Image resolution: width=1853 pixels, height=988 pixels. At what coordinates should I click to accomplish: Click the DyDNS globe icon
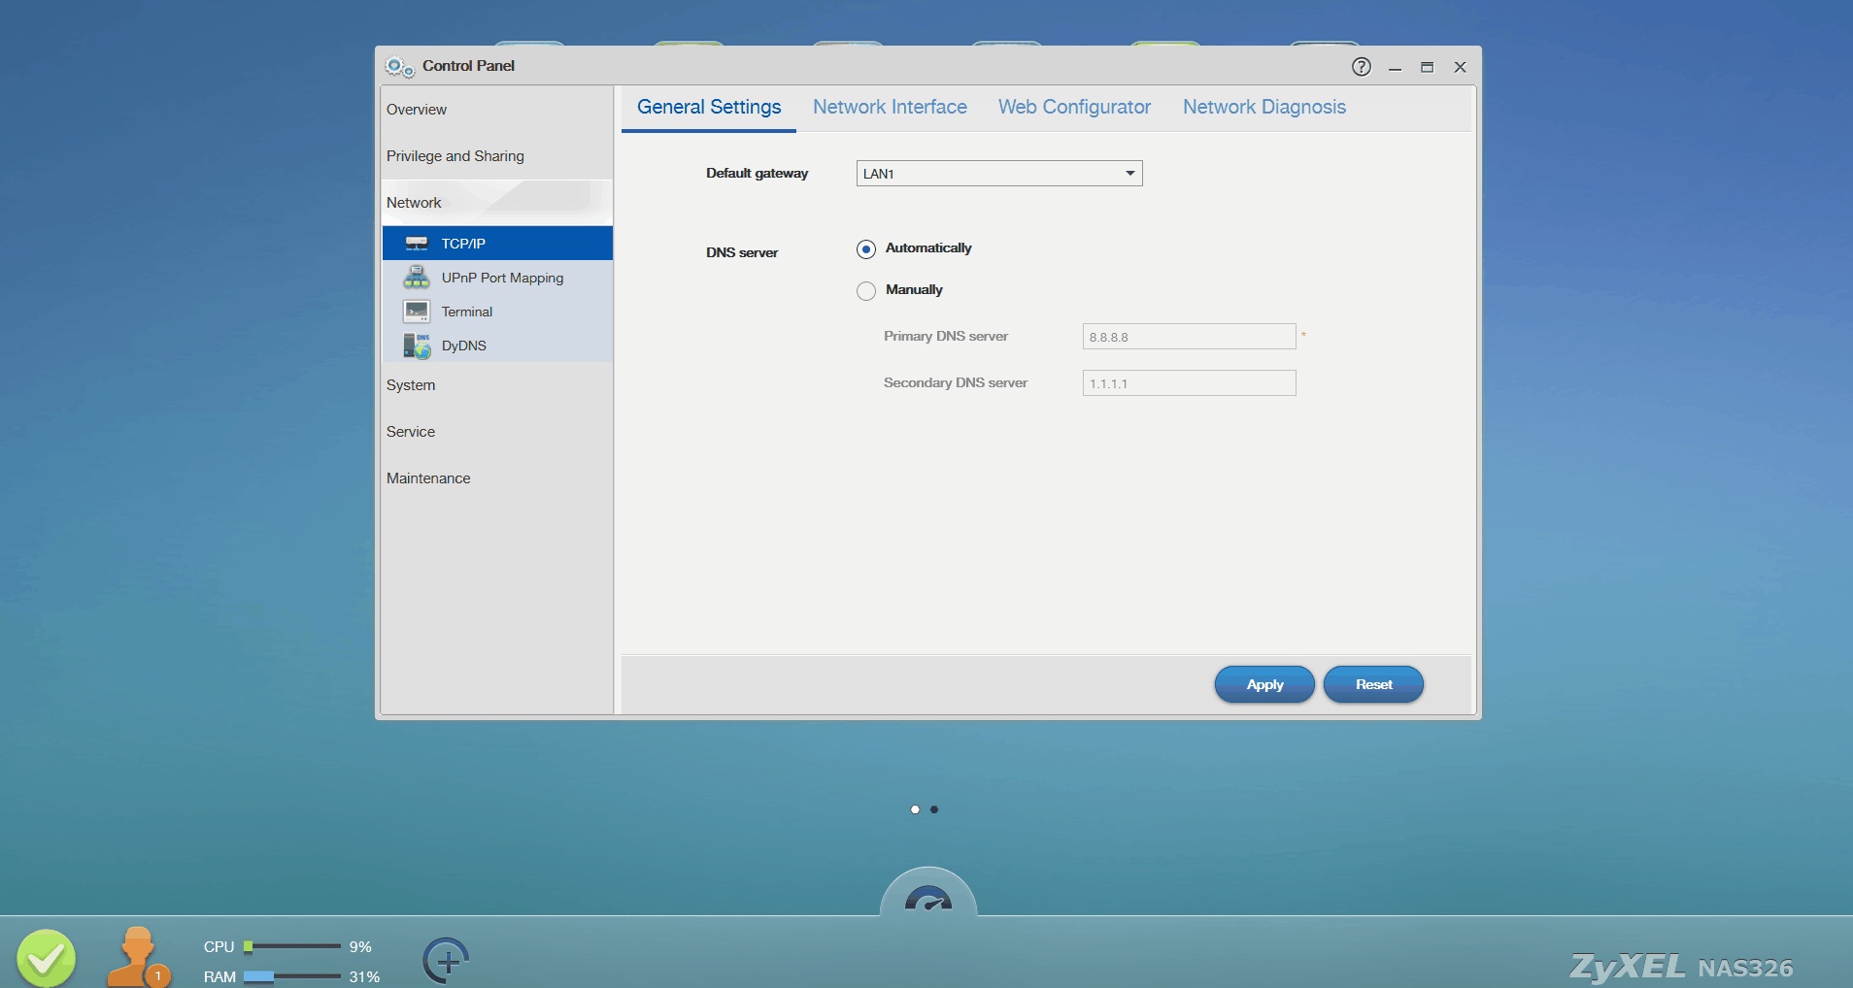(417, 346)
